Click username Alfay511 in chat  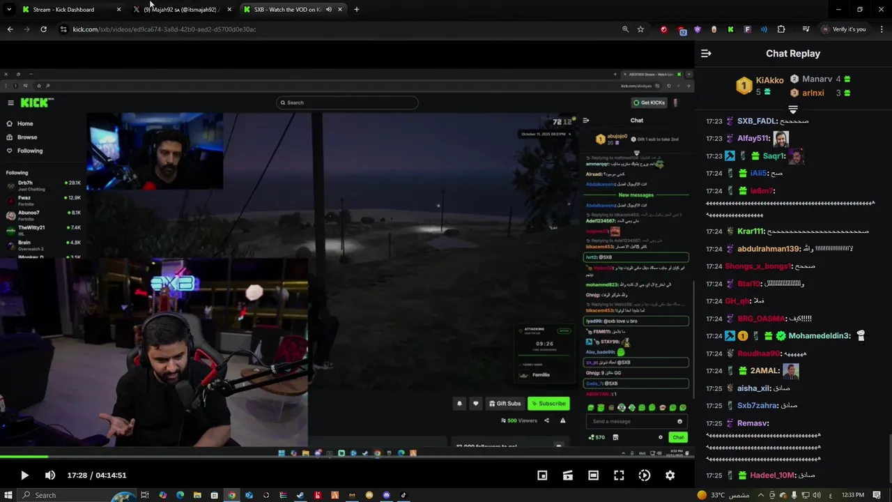[753, 139]
